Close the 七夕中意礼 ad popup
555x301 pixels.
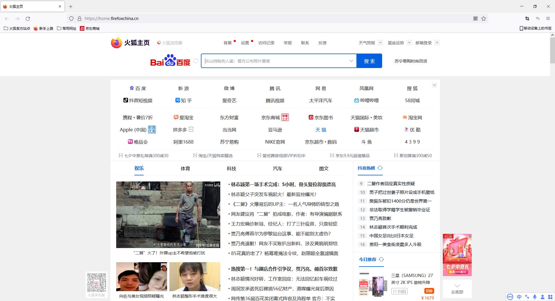coord(470,236)
